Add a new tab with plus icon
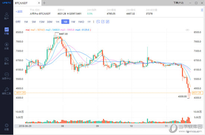The height and width of the screenshot is (135, 205). (x=44, y=3)
